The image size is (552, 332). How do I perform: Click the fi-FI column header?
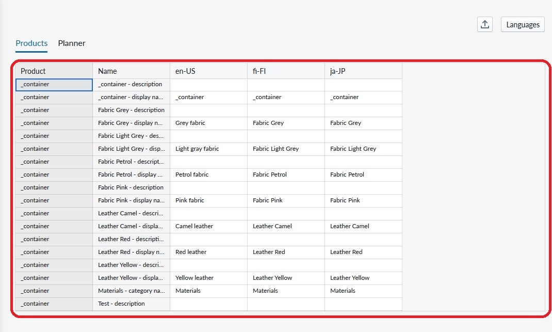[x=286, y=71]
